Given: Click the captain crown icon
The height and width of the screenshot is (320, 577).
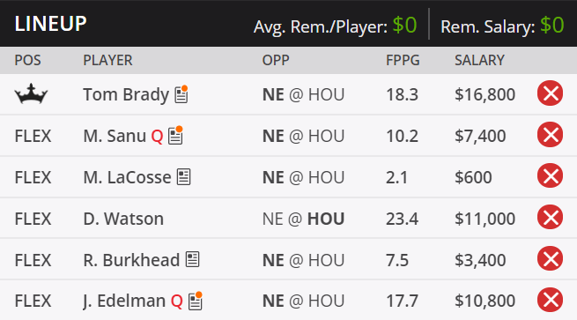Looking at the screenshot, I should pyautogui.click(x=31, y=93).
